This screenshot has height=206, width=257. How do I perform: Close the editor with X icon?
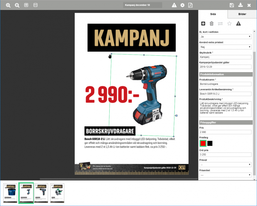point(249,5)
